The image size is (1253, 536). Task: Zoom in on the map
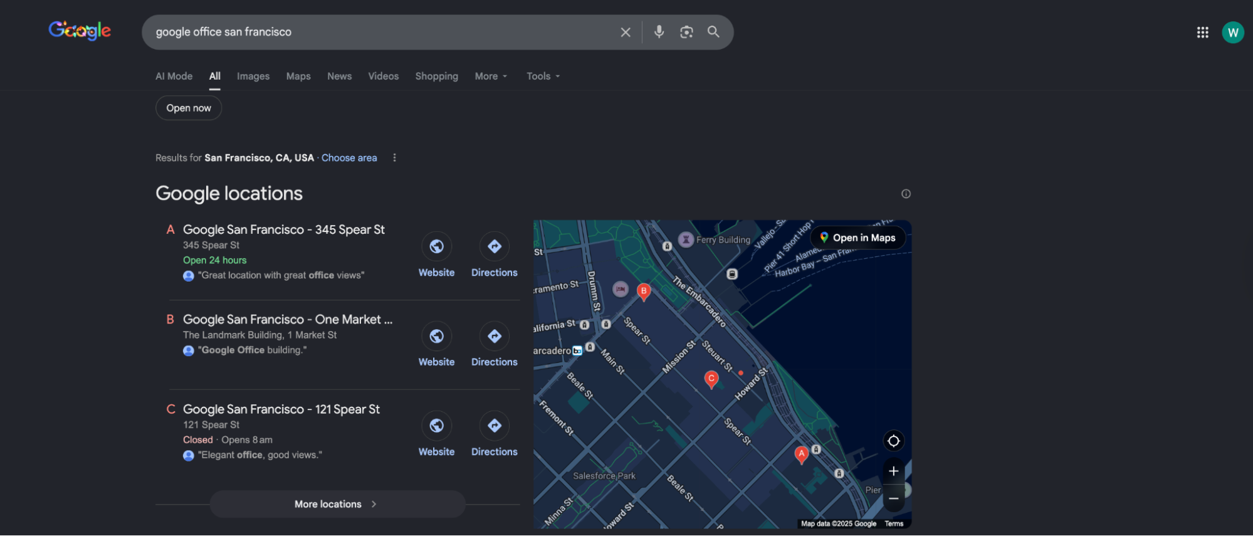coord(893,471)
